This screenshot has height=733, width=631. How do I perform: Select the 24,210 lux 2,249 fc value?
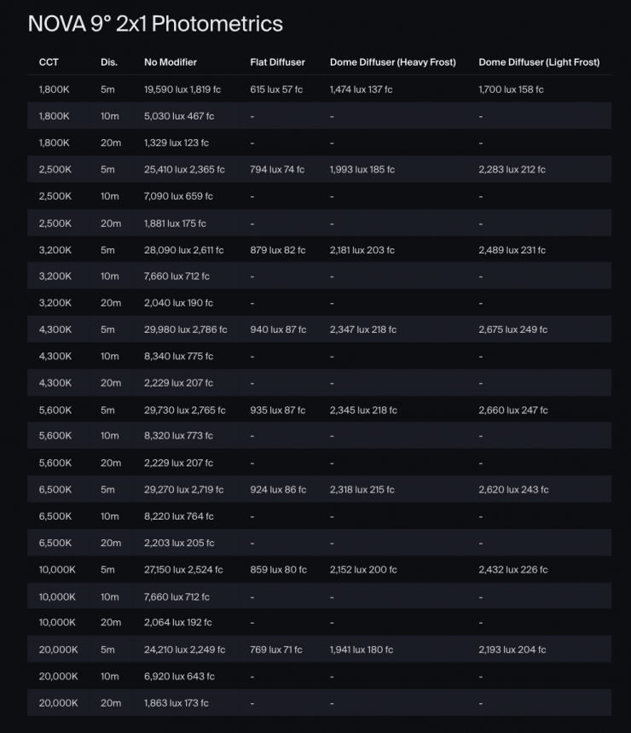184,649
